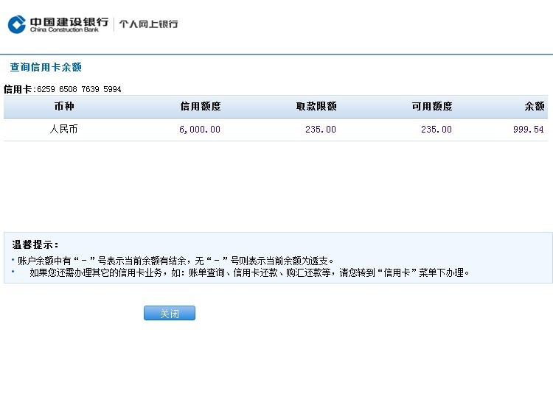Select the 人民币 currency cell
This screenshot has width=553, height=405.
tap(63, 130)
